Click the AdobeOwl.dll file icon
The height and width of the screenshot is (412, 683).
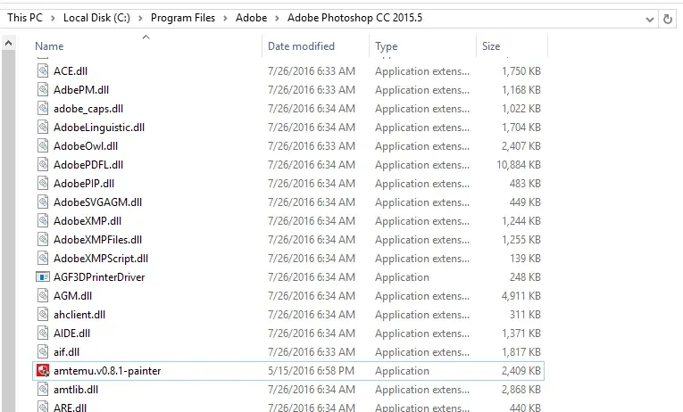[43, 145]
